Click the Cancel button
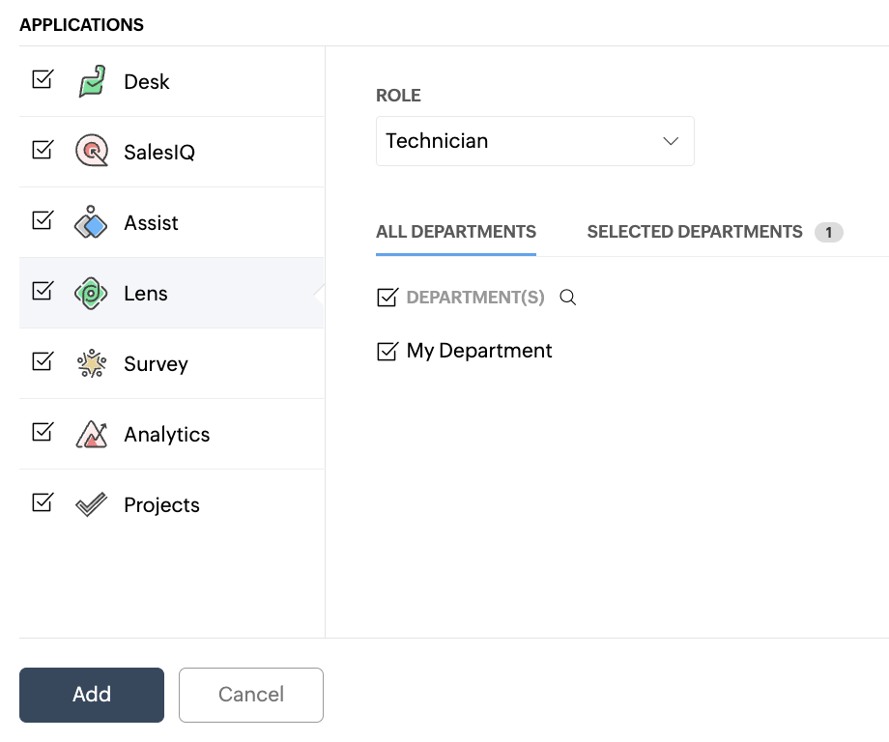 (251, 695)
